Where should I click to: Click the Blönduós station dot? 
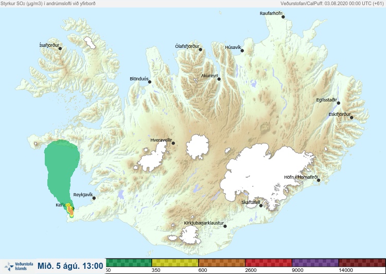[x=150, y=82]
